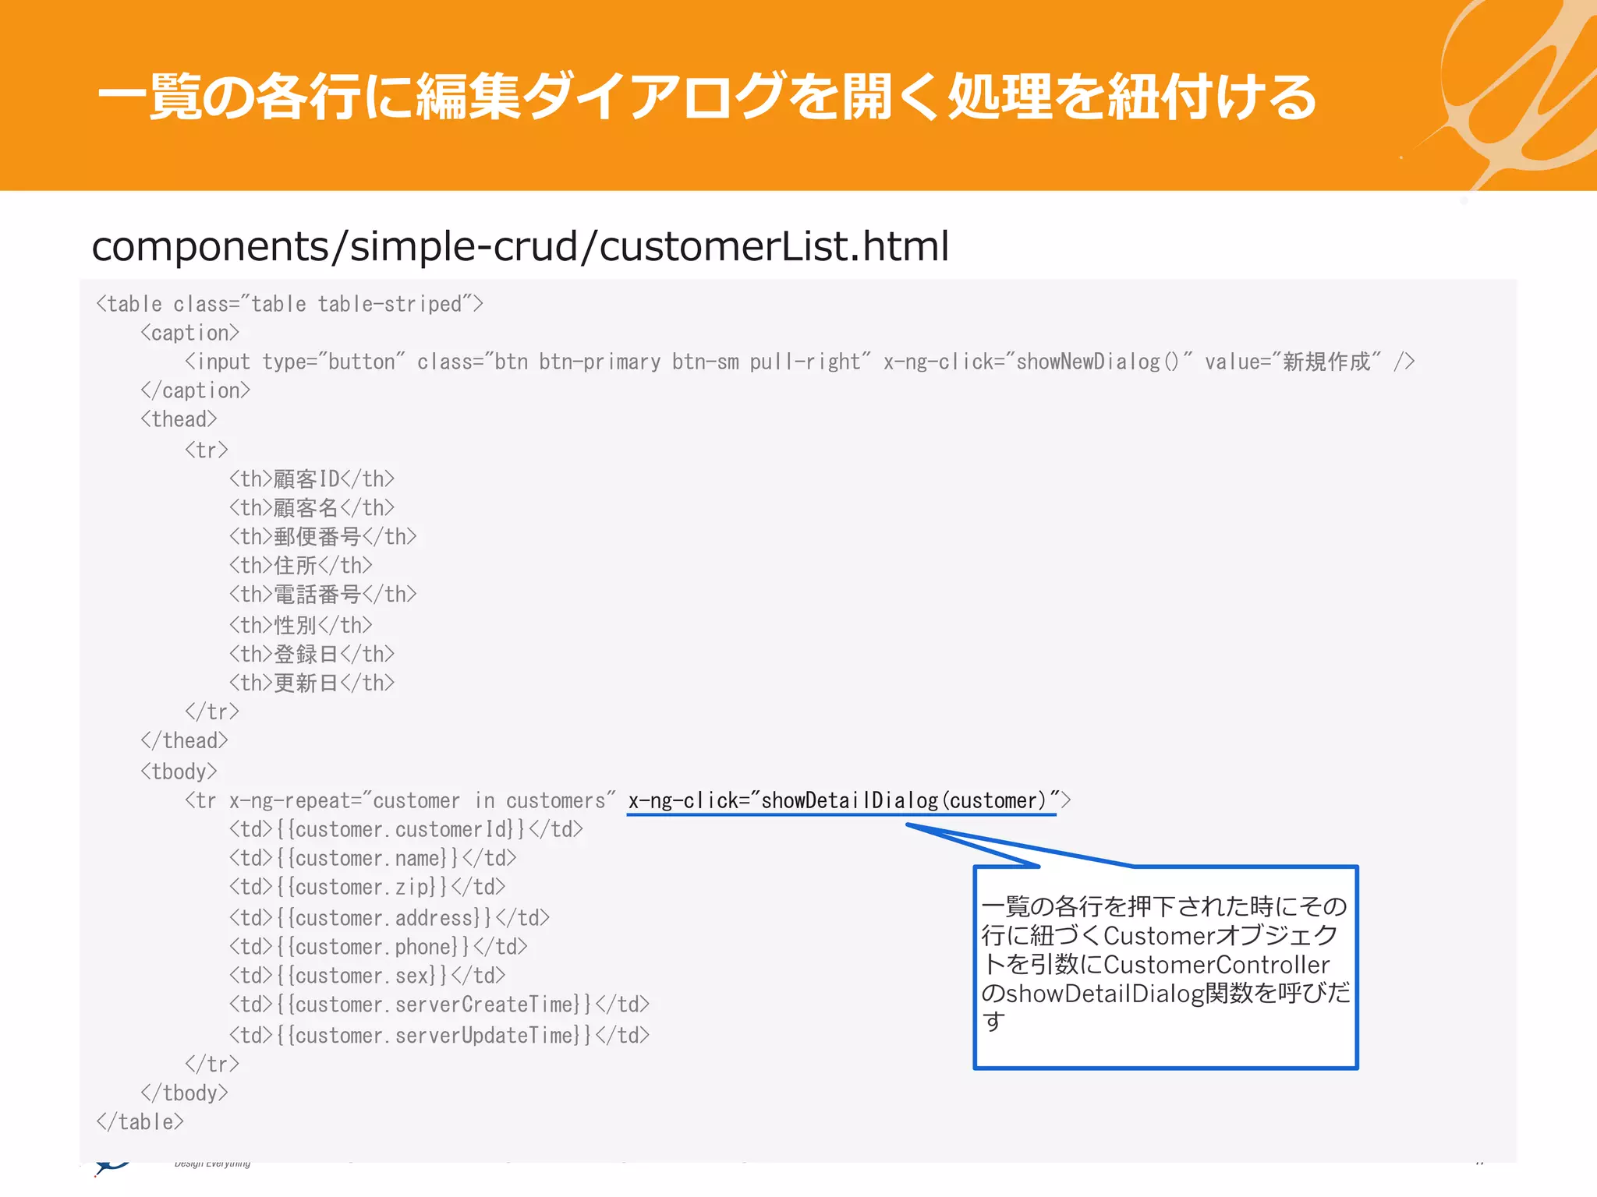Click the {{customer.phone}} cell line
This screenshot has height=1197, width=1597.
coord(378,947)
